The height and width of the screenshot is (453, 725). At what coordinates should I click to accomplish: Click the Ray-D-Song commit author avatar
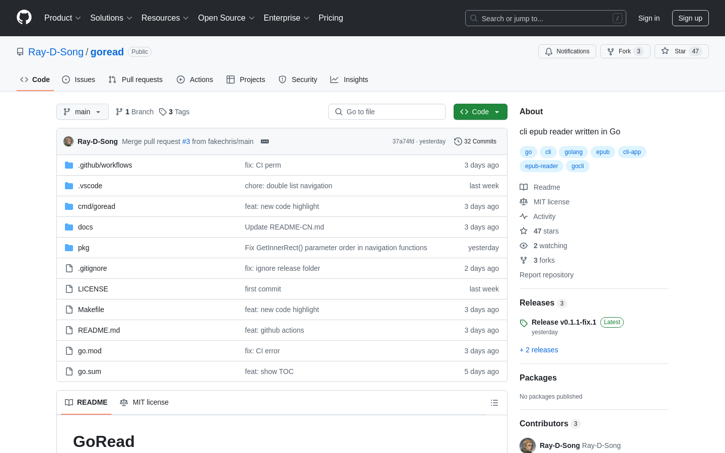pyautogui.click(x=68, y=141)
